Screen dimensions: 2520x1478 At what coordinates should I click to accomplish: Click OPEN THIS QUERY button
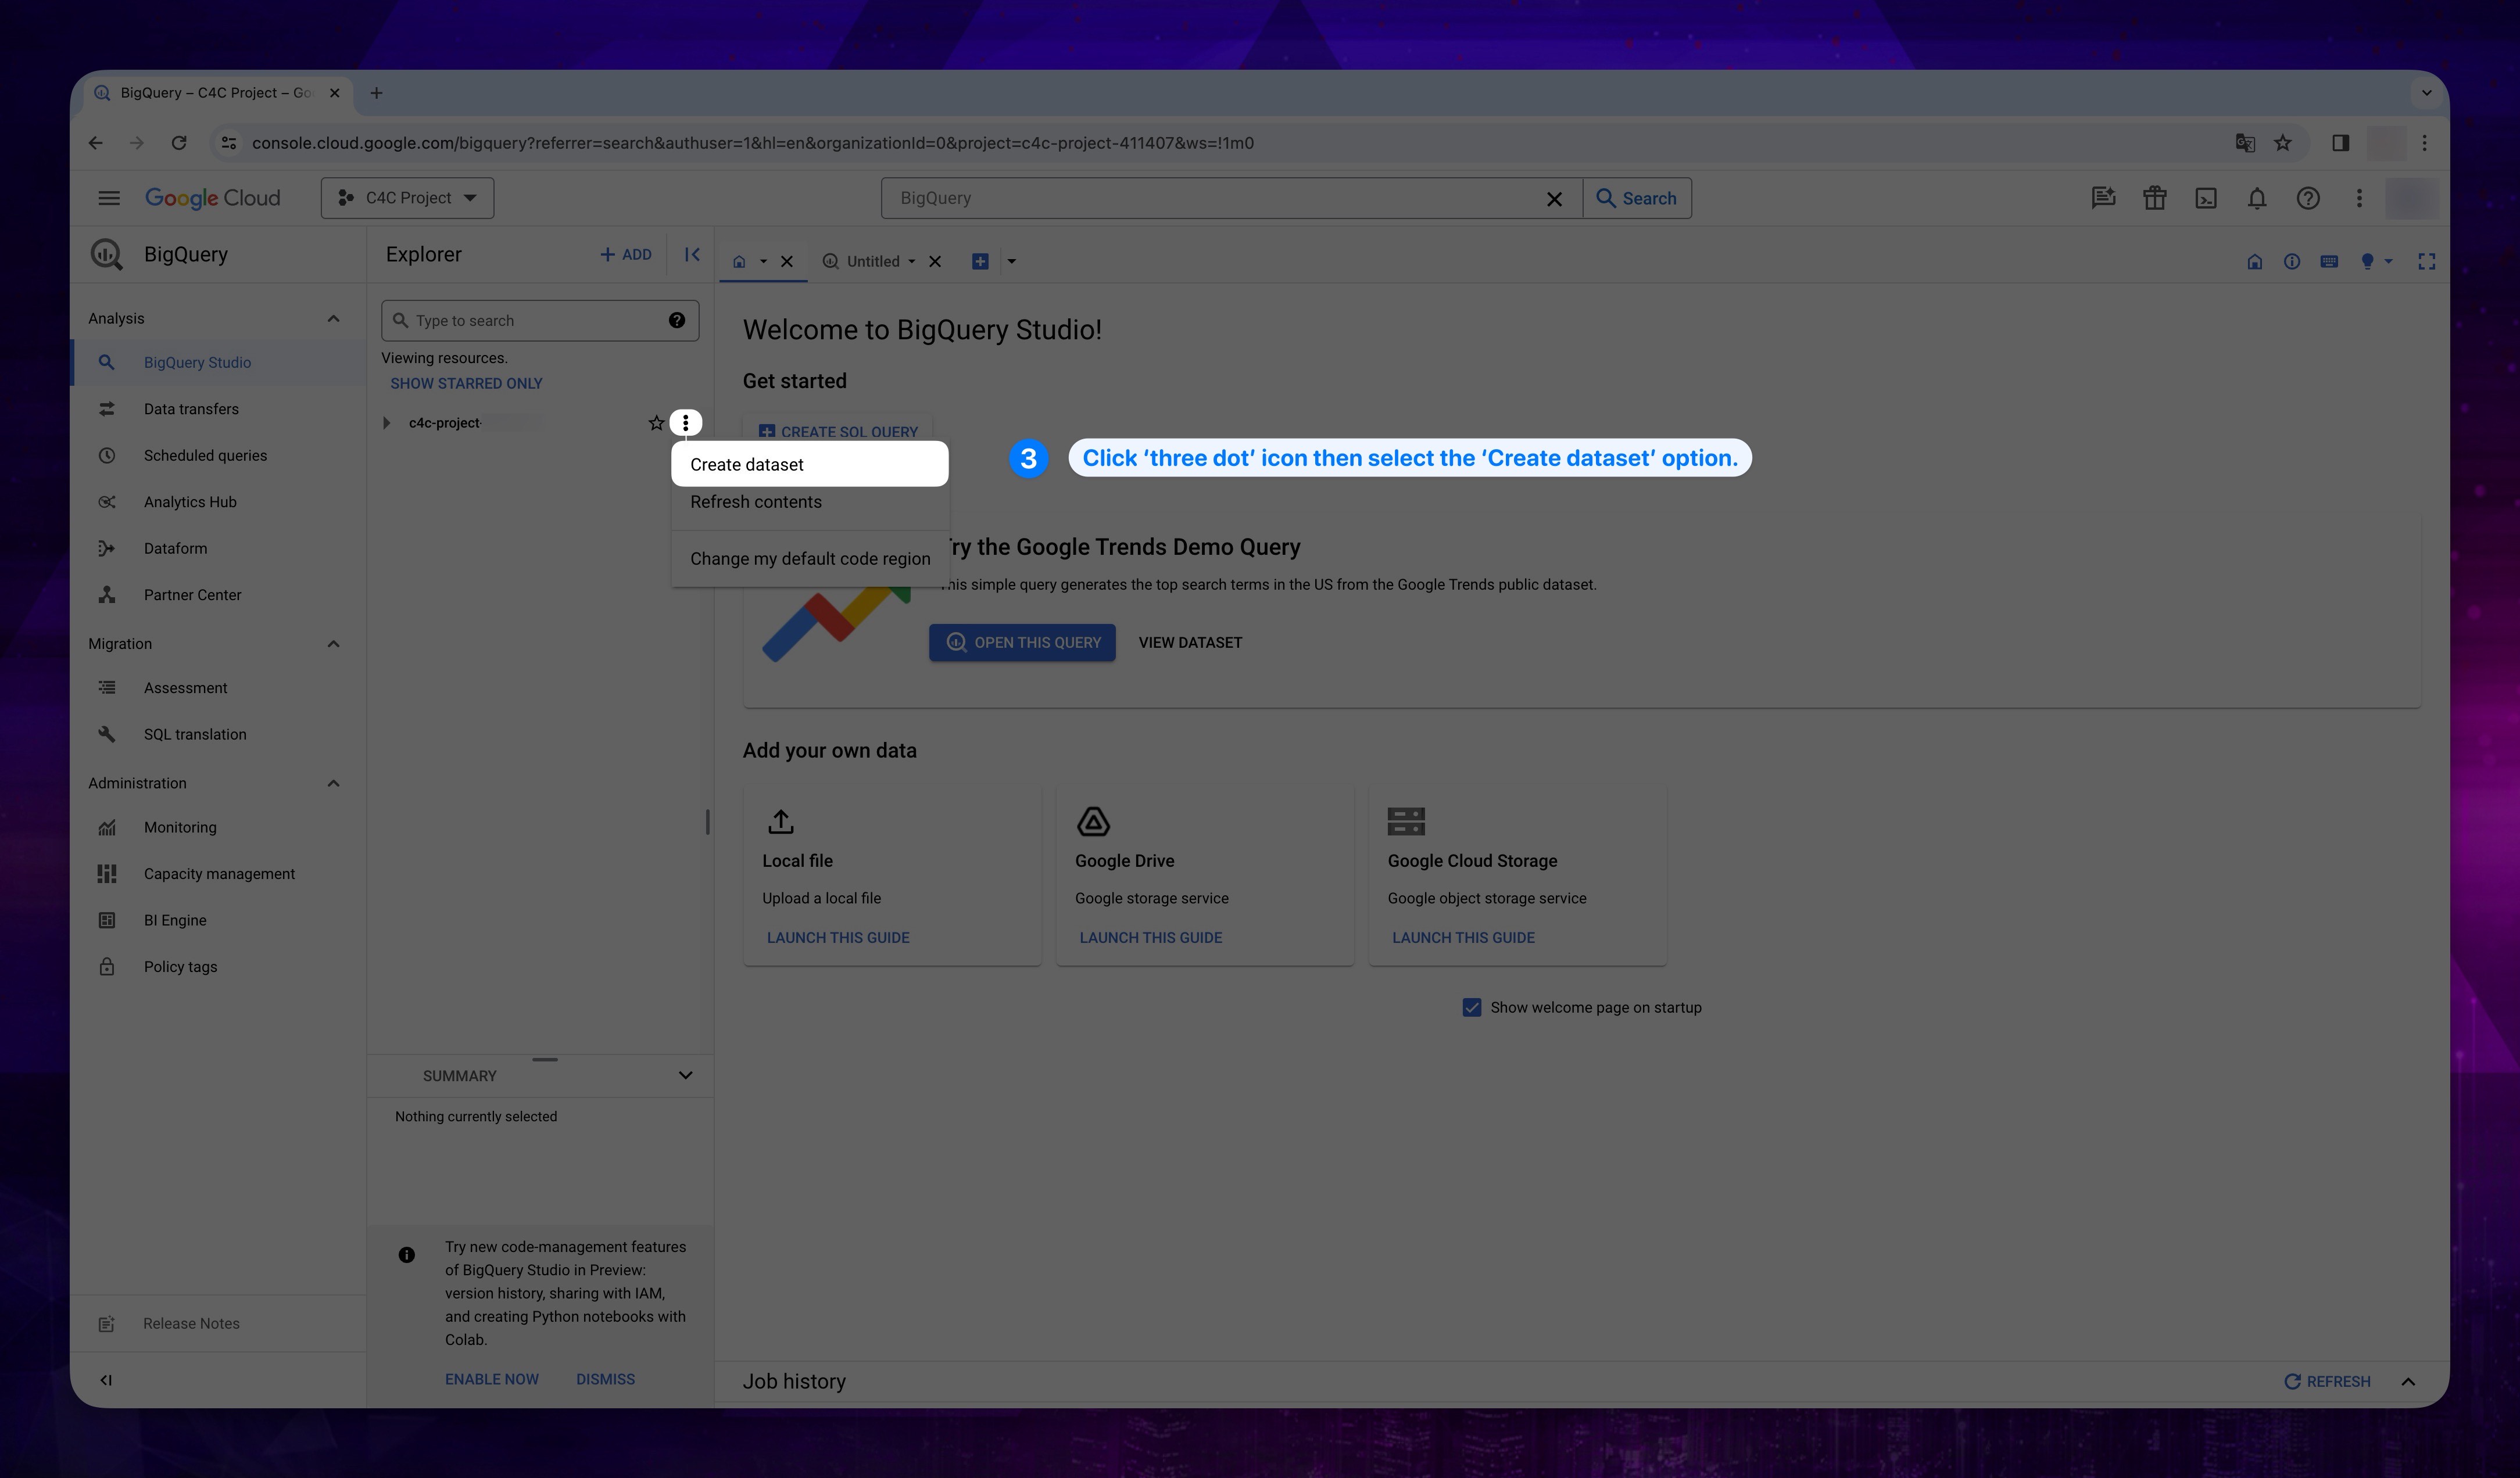coord(1022,643)
